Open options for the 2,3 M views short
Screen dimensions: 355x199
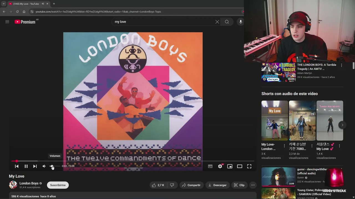coord(312,146)
